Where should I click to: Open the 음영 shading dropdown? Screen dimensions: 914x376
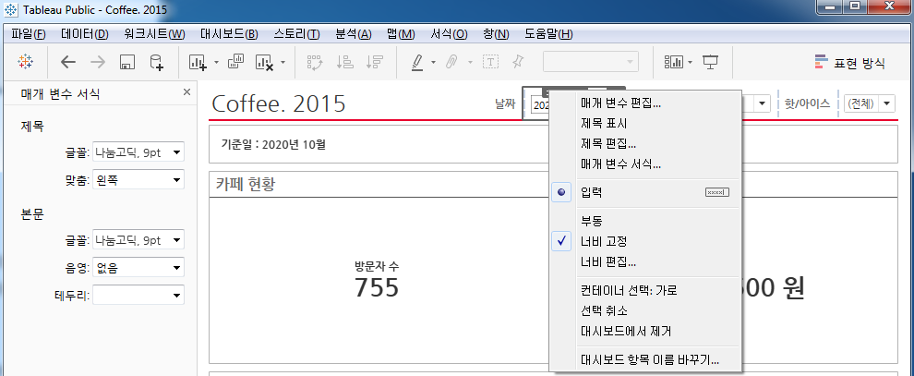(138, 268)
